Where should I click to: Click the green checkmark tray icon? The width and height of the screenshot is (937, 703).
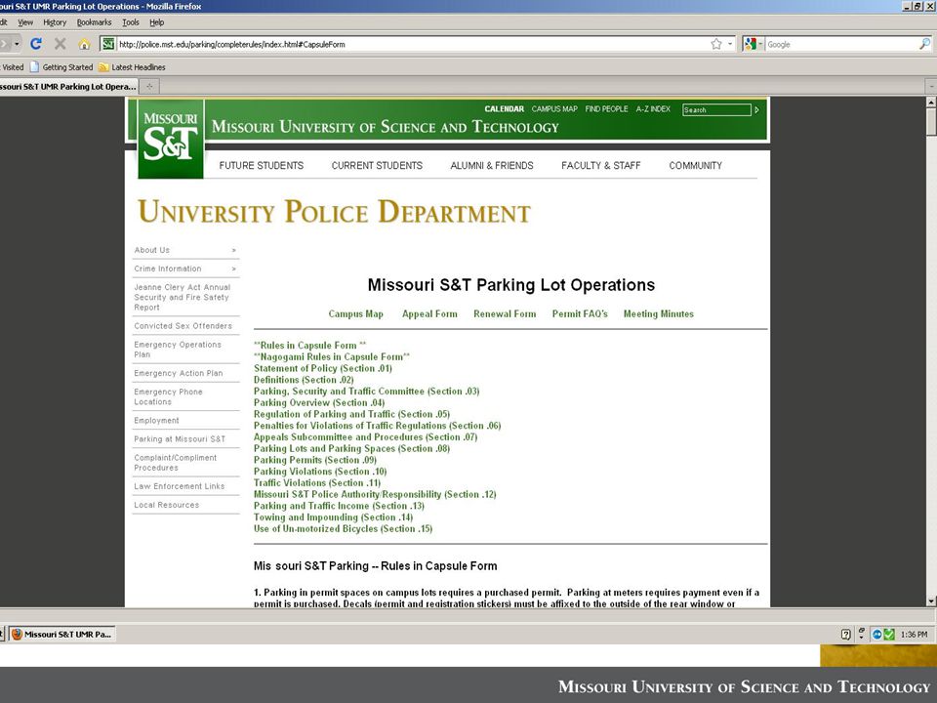[889, 635]
